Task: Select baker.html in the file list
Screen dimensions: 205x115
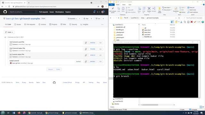Action: tap(147, 32)
